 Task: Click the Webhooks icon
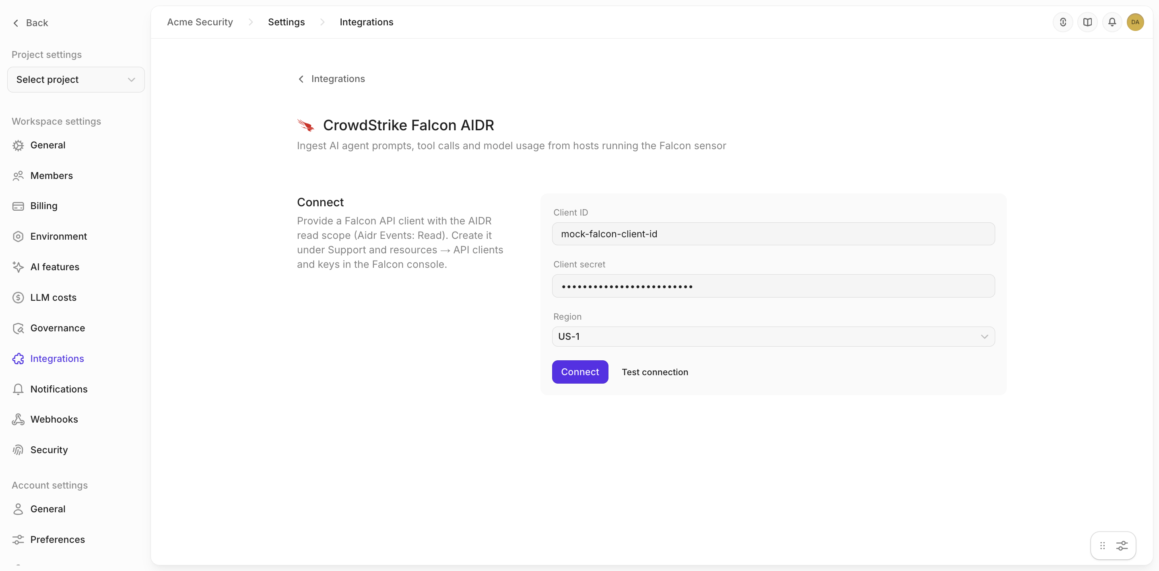(18, 419)
